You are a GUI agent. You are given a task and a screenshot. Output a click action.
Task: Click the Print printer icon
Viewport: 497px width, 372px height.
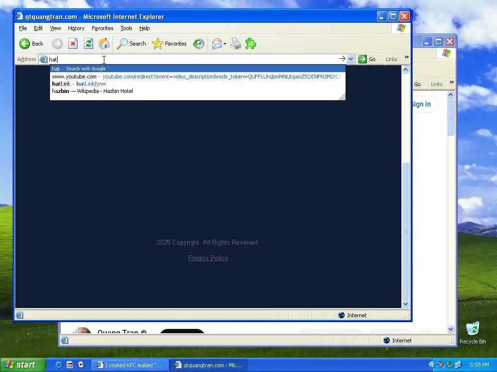coord(235,44)
